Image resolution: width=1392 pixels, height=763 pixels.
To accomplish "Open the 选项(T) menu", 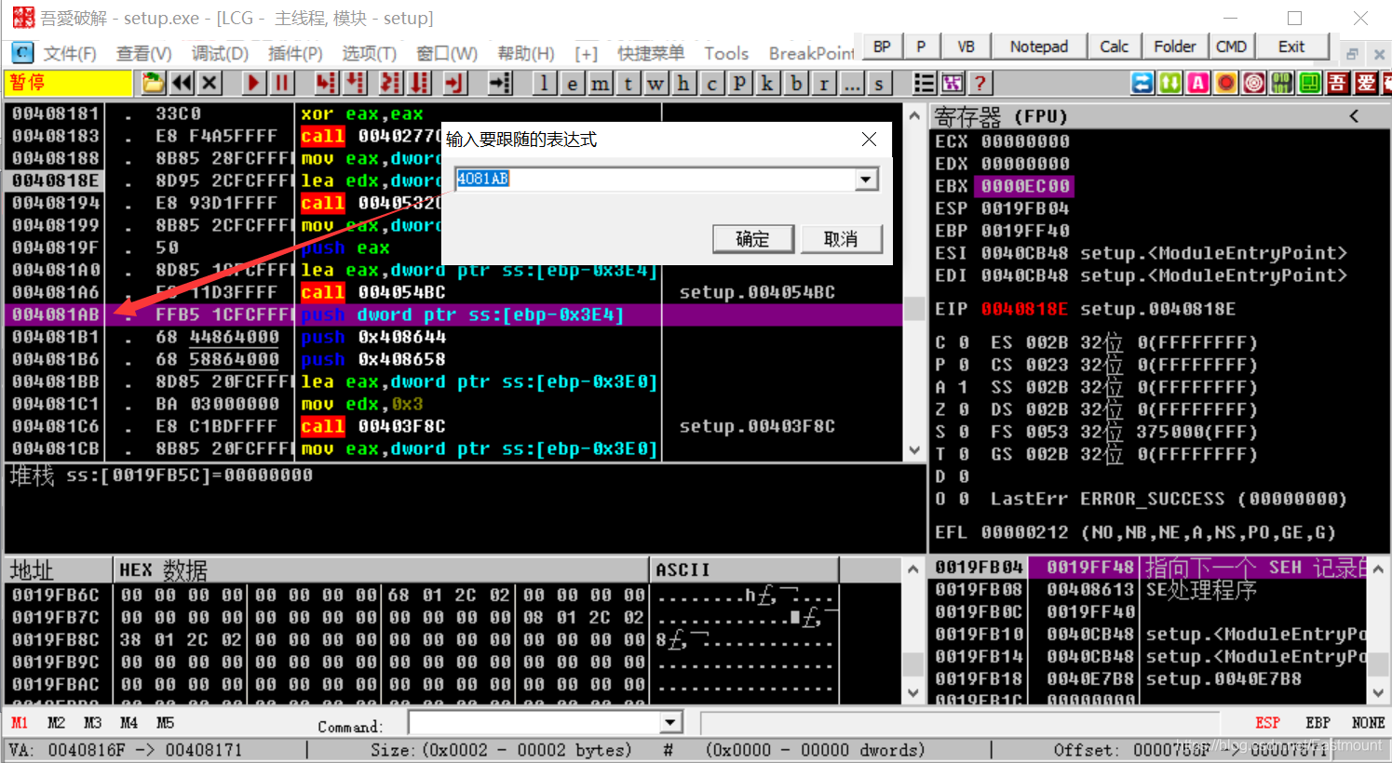I will (x=369, y=54).
